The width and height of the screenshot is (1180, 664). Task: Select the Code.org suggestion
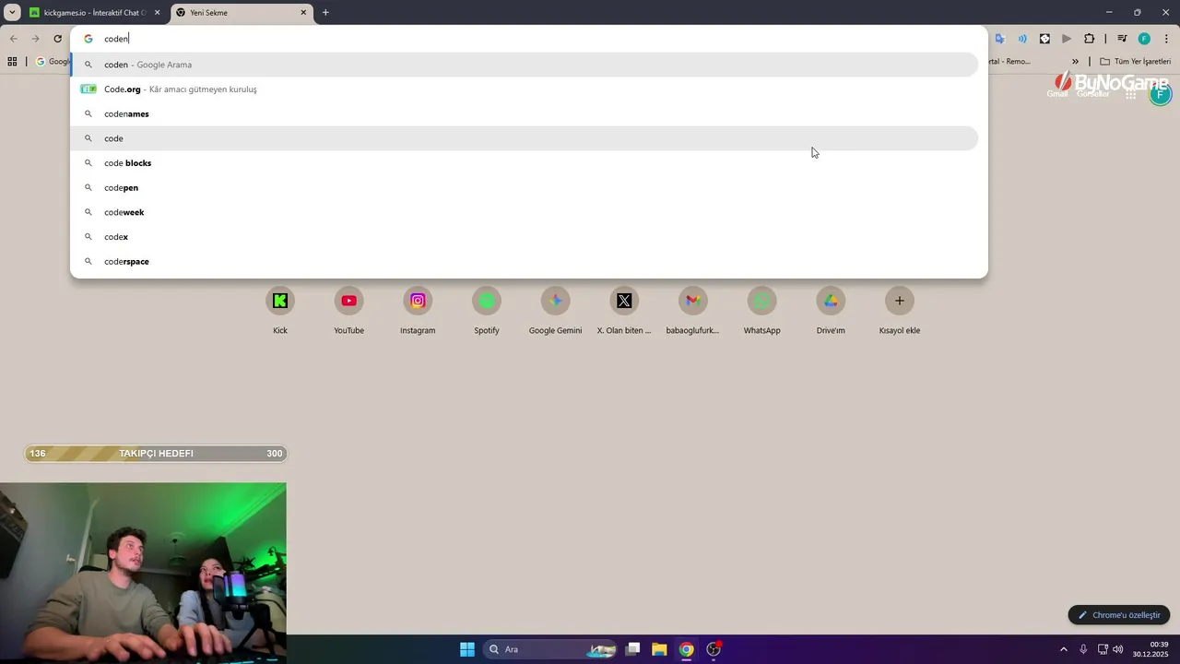[x=524, y=89]
